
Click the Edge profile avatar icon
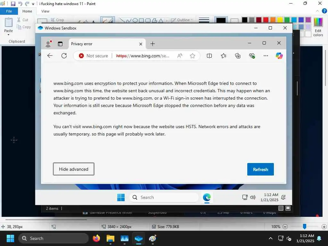pos(49,44)
